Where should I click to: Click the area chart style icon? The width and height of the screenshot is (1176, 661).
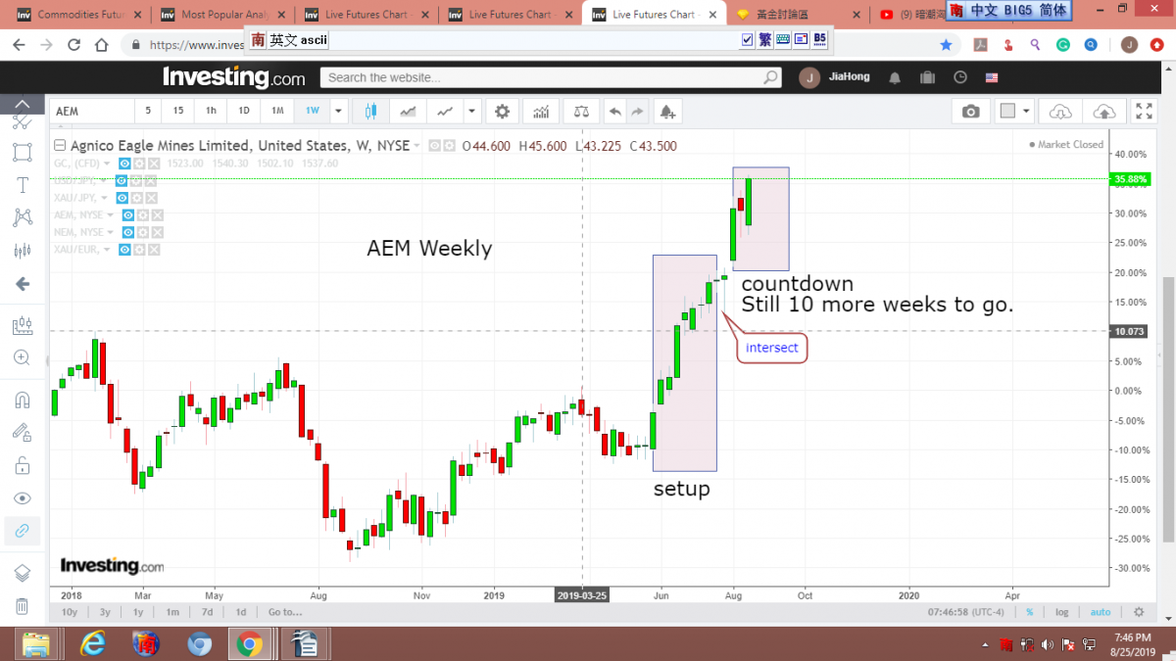(x=409, y=112)
